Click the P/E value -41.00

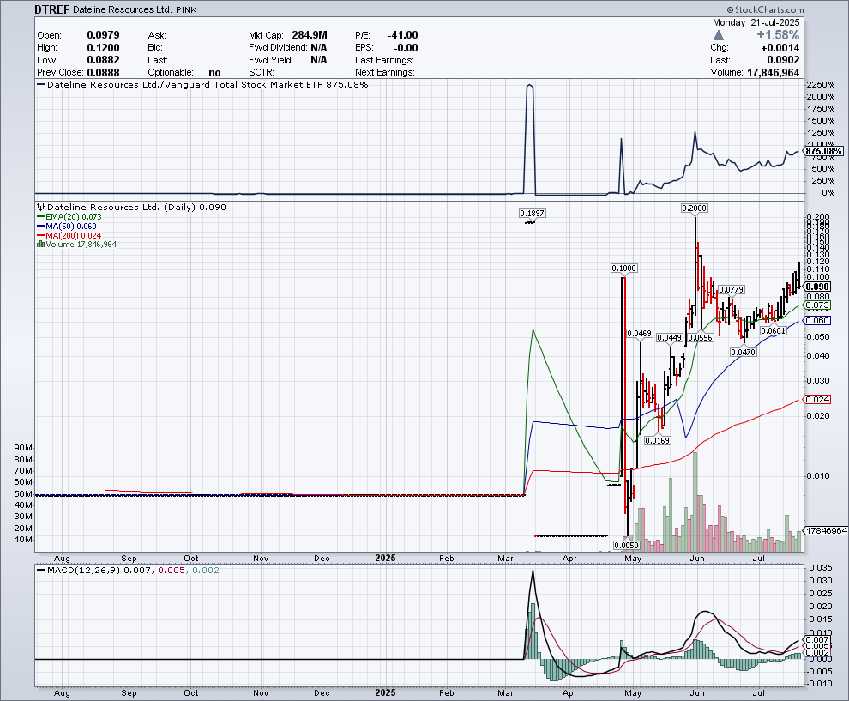tap(403, 35)
